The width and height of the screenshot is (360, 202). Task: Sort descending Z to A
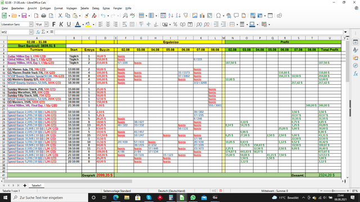(178, 16)
